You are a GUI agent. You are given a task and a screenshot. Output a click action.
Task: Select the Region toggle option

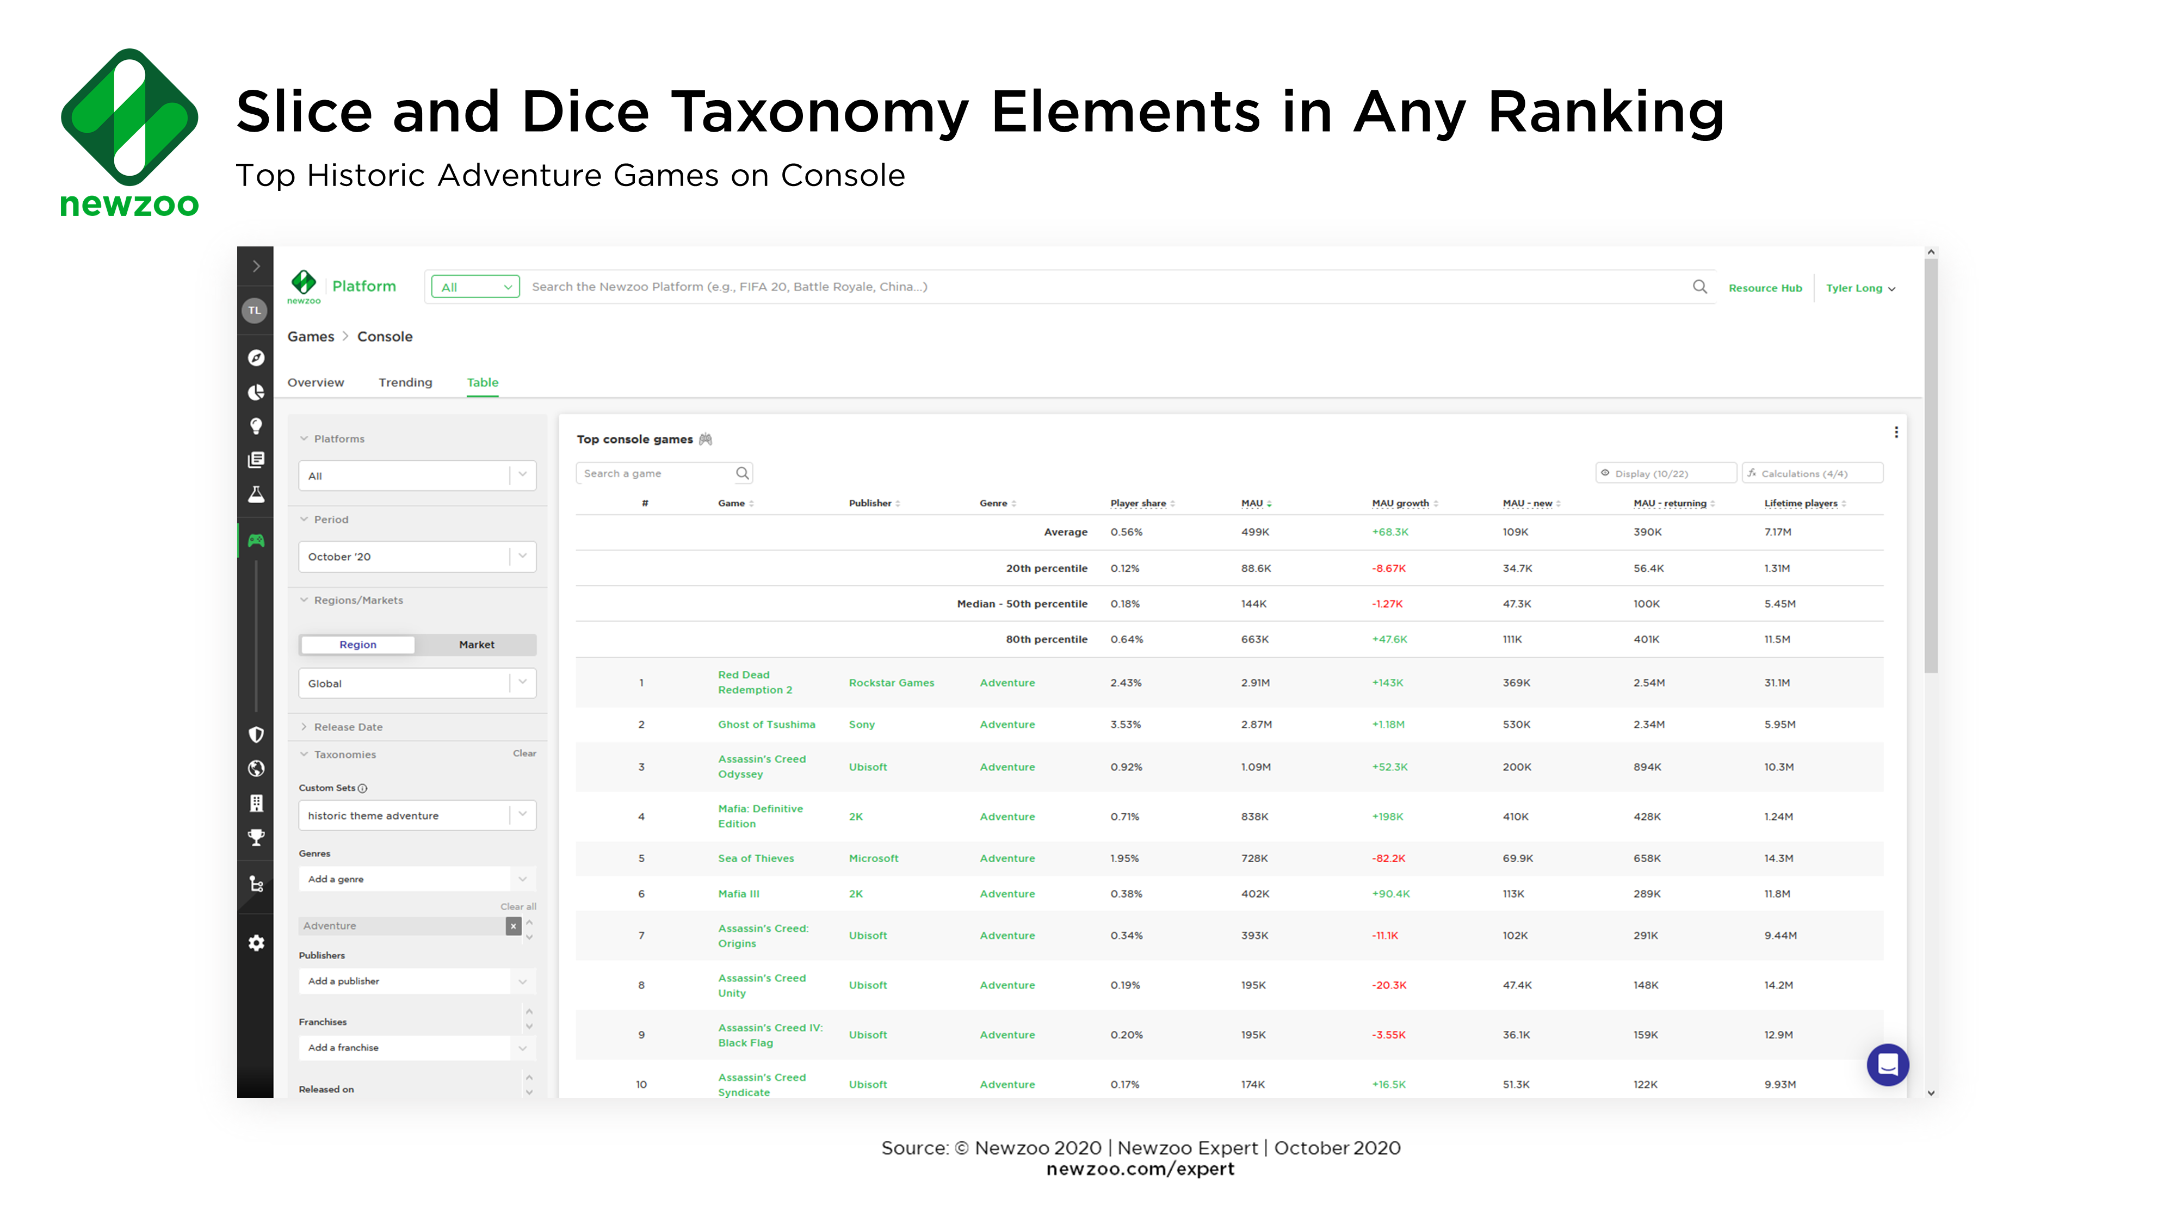pyautogui.click(x=357, y=645)
